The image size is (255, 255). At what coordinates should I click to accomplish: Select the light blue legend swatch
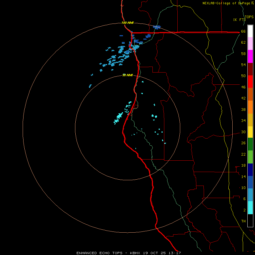pos(250,195)
